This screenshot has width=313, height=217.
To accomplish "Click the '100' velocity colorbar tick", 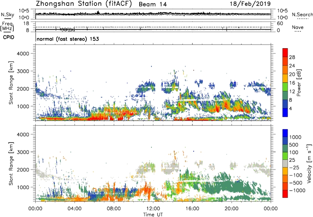I will [x=293, y=152].
